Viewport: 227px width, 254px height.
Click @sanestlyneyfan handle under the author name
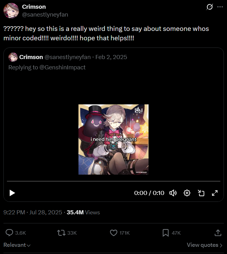point(45,15)
